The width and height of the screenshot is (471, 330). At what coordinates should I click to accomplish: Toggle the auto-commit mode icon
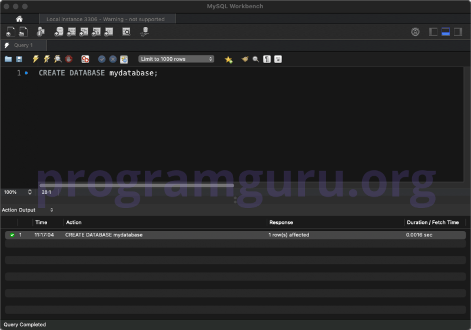click(x=124, y=59)
